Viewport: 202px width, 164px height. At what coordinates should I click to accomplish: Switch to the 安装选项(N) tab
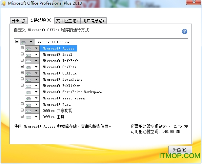[41, 20]
